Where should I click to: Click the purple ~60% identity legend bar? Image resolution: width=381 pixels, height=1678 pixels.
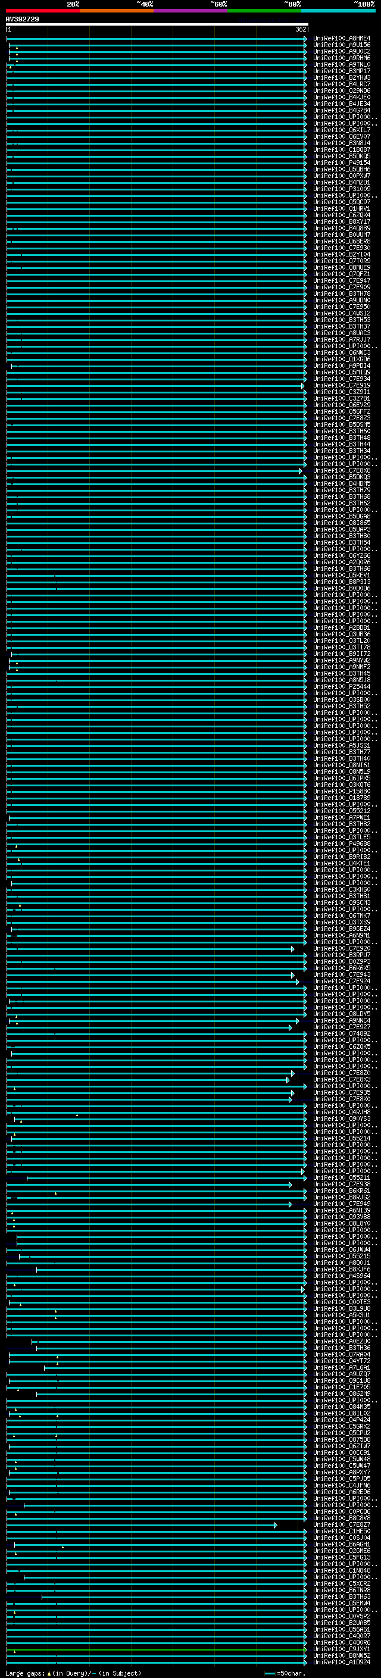click(190, 11)
